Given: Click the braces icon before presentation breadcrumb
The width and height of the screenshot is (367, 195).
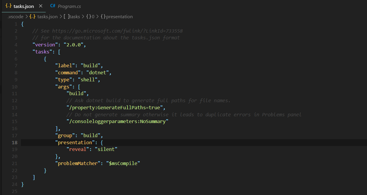Looking at the screenshot, I should [x=103, y=17].
